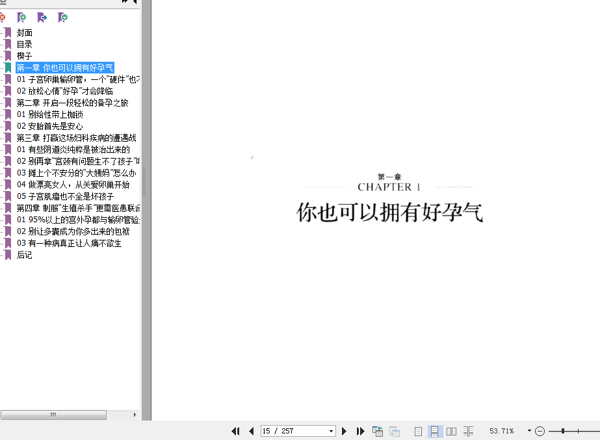
Task: Click the 53.71% zoom value
Action: click(502, 431)
